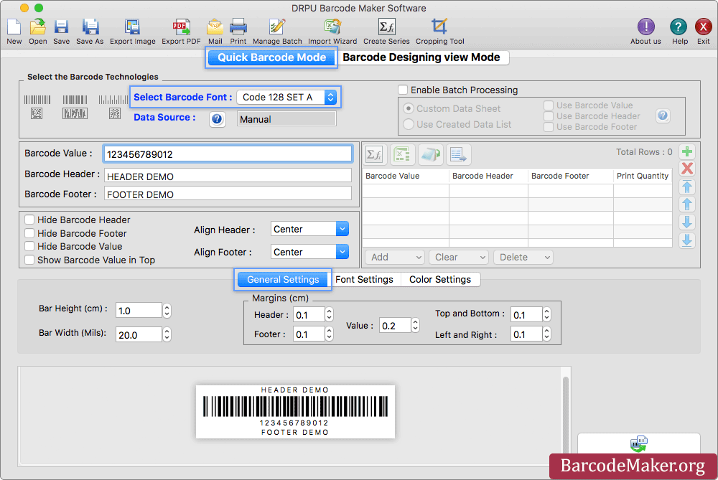
Task: Click the Bar Width stepper arrows
Action: [x=167, y=334]
